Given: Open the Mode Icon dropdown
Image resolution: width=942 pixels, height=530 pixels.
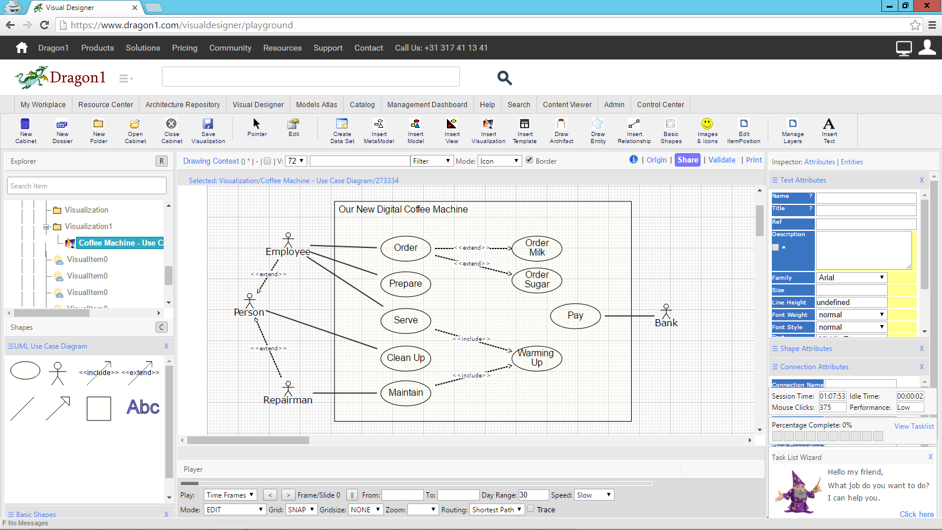Looking at the screenshot, I should (x=499, y=161).
